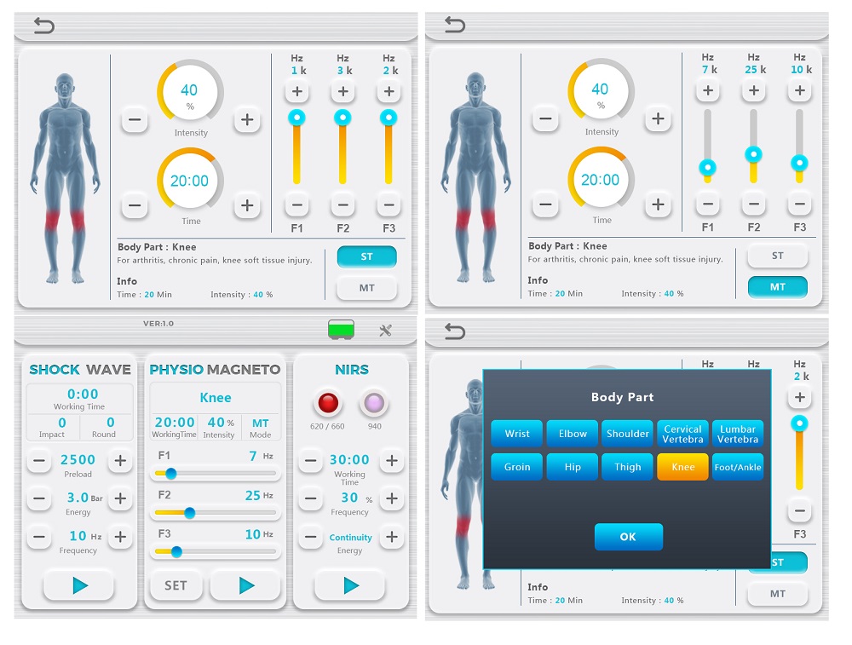Increase time in top-left ST panel
This screenshot has width=852, height=645.
[247, 205]
